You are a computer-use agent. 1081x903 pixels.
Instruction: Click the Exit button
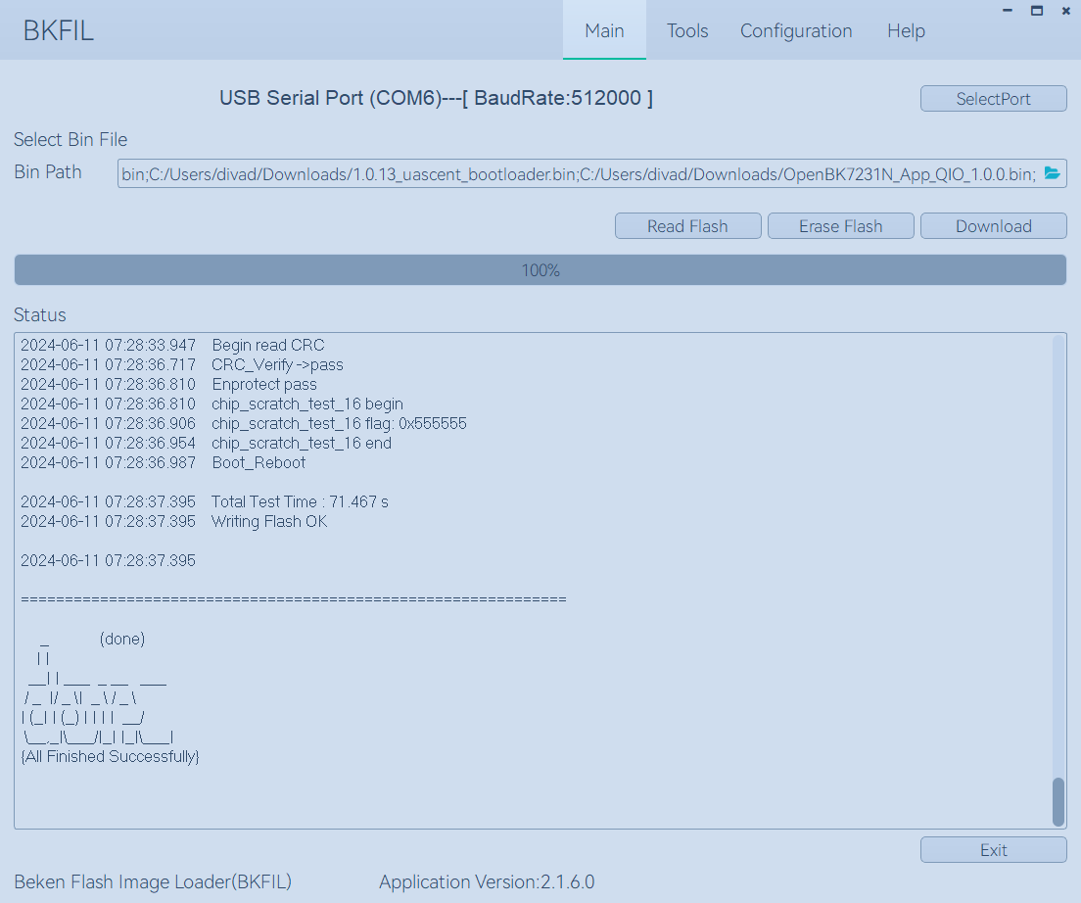point(993,849)
